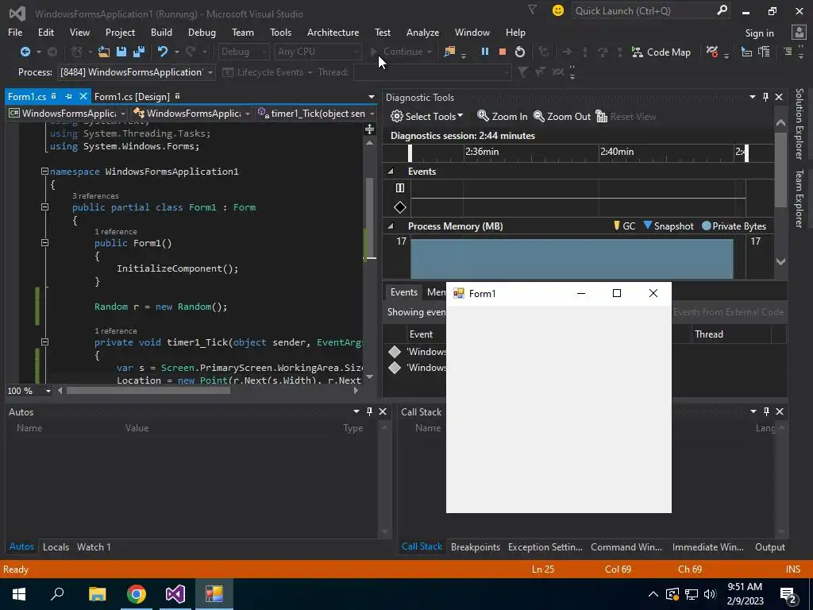Open File toolbar icon
813x610 pixels.
[104, 52]
